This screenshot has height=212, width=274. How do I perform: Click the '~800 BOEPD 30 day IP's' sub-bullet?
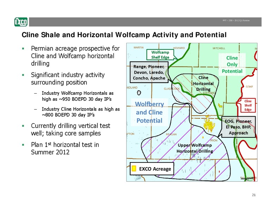(81, 112)
